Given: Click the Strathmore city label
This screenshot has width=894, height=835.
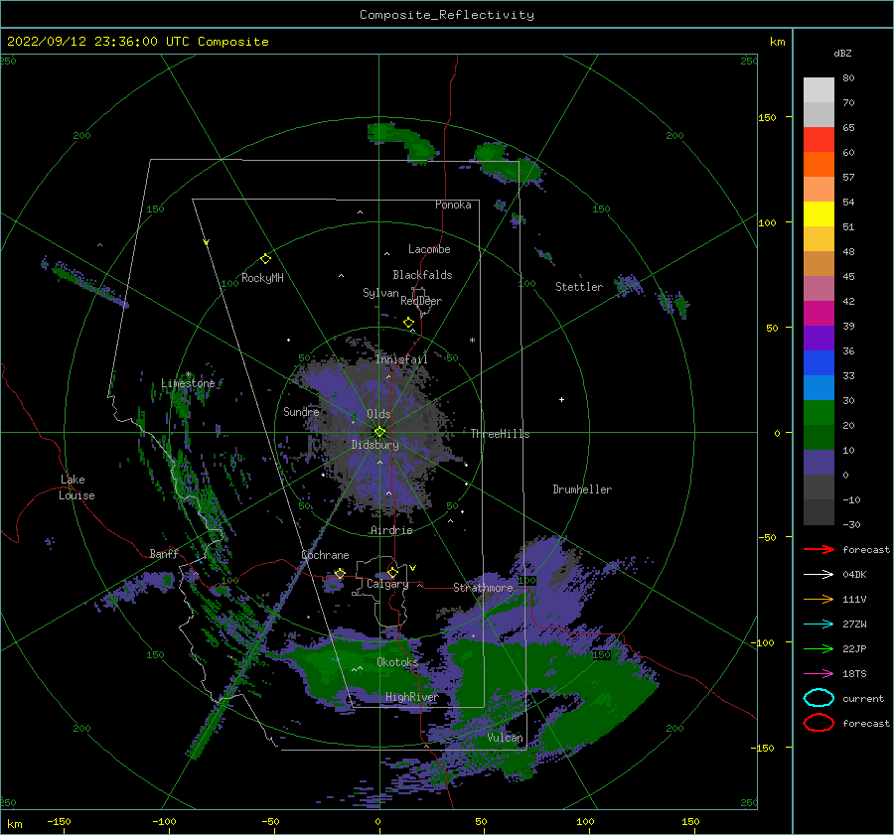Looking at the screenshot, I should click(483, 587).
